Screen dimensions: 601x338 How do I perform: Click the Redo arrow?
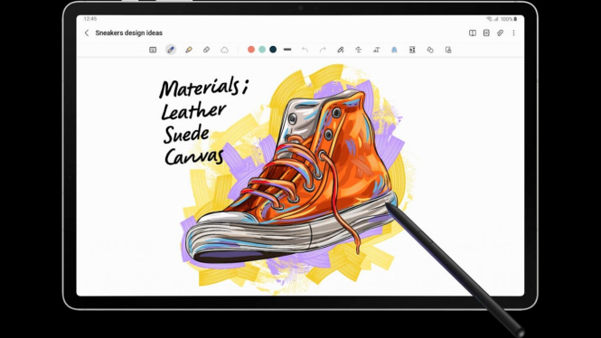(323, 50)
